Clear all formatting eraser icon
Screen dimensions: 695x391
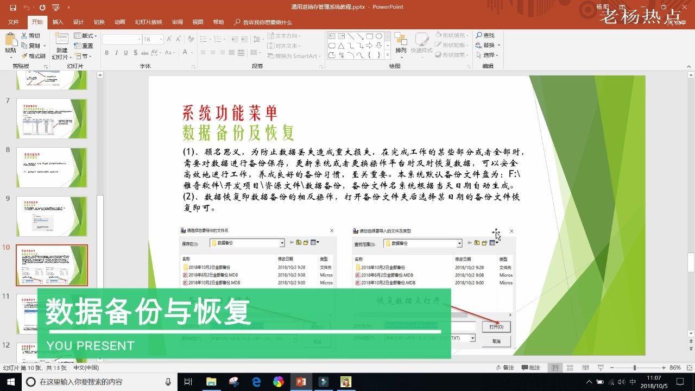coord(191,39)
